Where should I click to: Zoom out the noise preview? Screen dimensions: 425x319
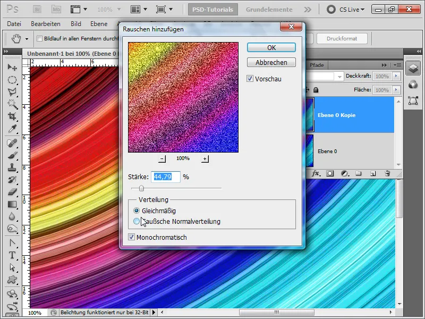point(162,158)
